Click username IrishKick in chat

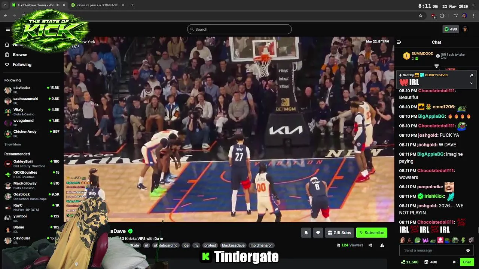[434, 196]
